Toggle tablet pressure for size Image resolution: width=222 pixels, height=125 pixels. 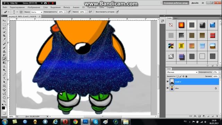coord(117,12)
